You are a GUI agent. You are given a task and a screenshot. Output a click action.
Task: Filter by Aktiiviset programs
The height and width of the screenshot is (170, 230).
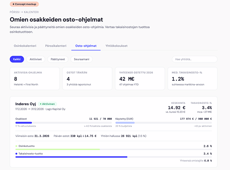[35, 59]
